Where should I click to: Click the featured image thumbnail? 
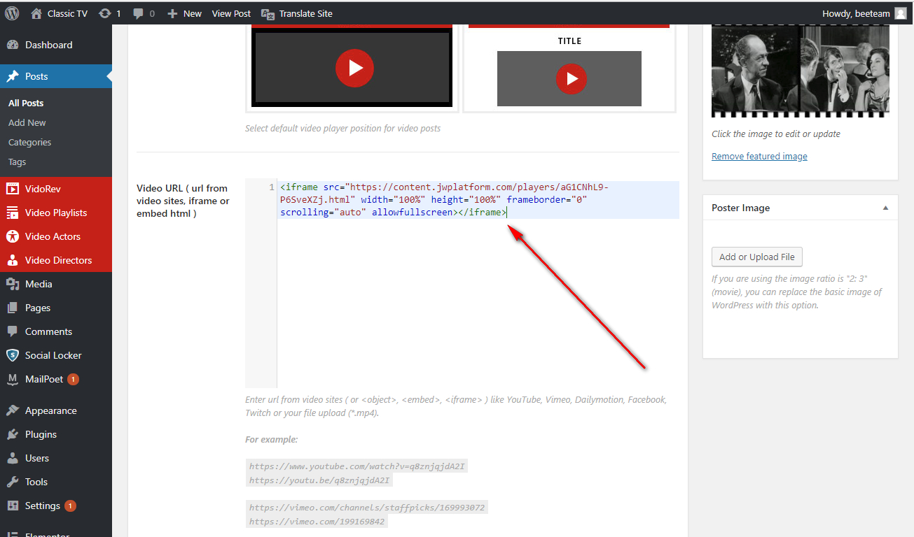[800, 70]
